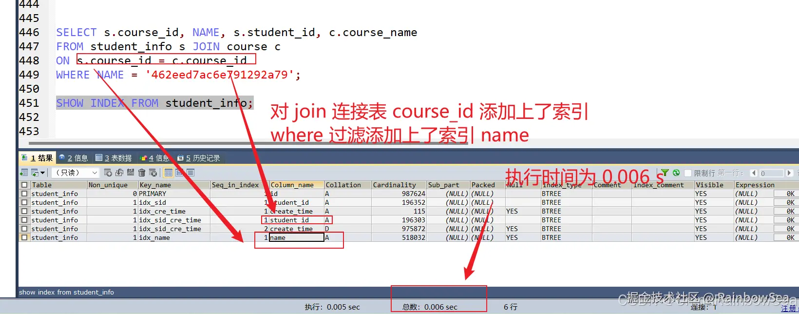Check the PRIMARY index row checkbox
Screen dimensions: 799x314
tap(24, 194)
